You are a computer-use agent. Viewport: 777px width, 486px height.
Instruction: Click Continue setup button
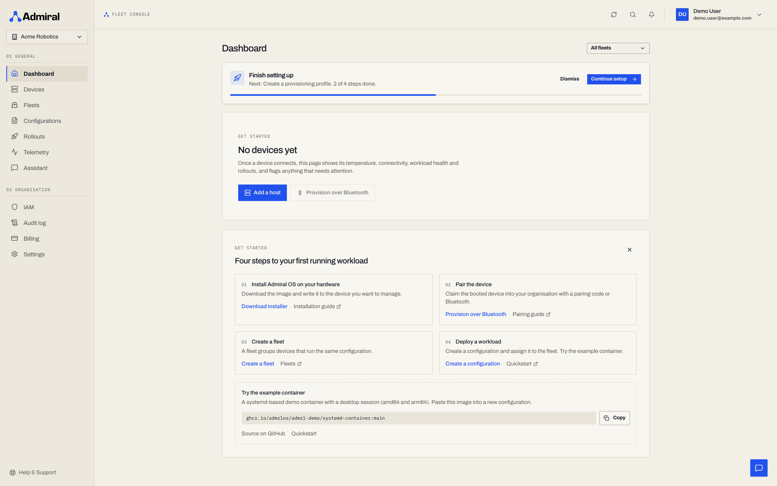tap(614, 79)
